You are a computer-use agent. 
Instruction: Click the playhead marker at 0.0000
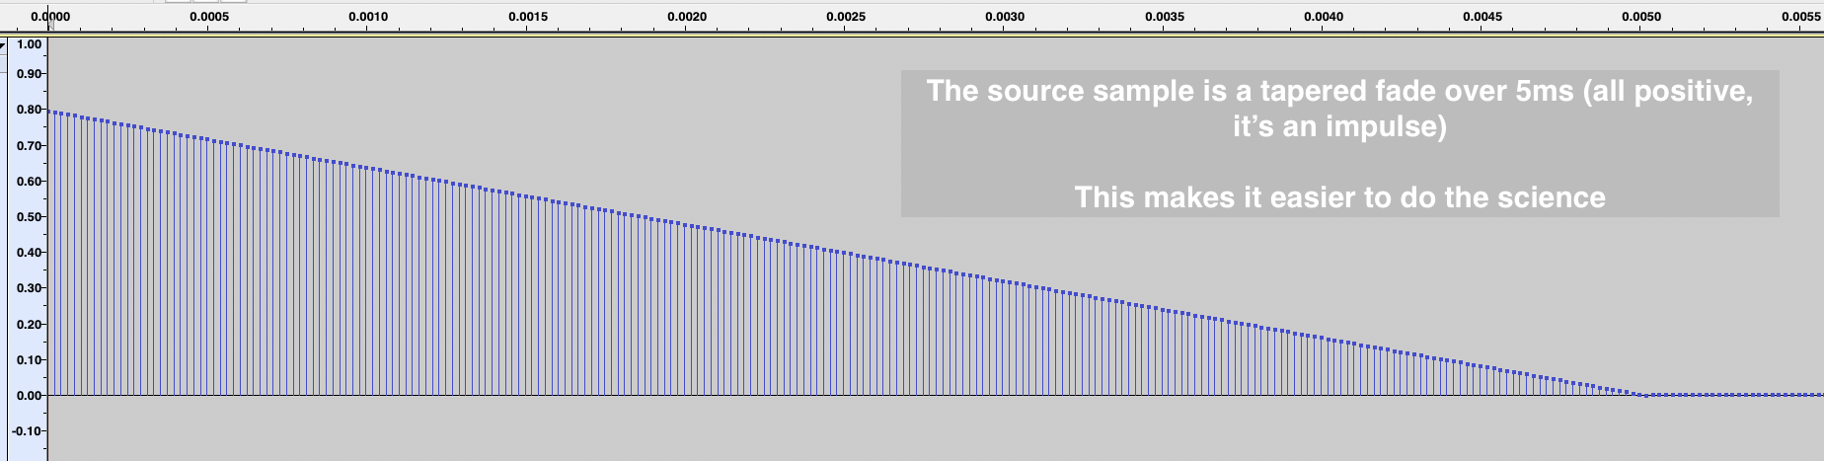click(x=48, y=17)
